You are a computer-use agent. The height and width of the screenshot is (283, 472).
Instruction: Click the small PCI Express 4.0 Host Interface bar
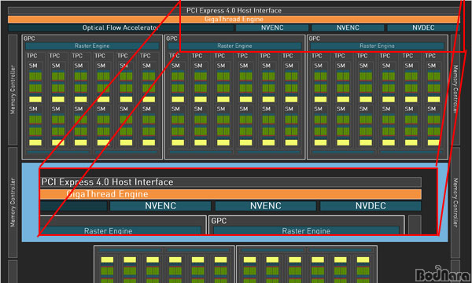tap(234, 10)
